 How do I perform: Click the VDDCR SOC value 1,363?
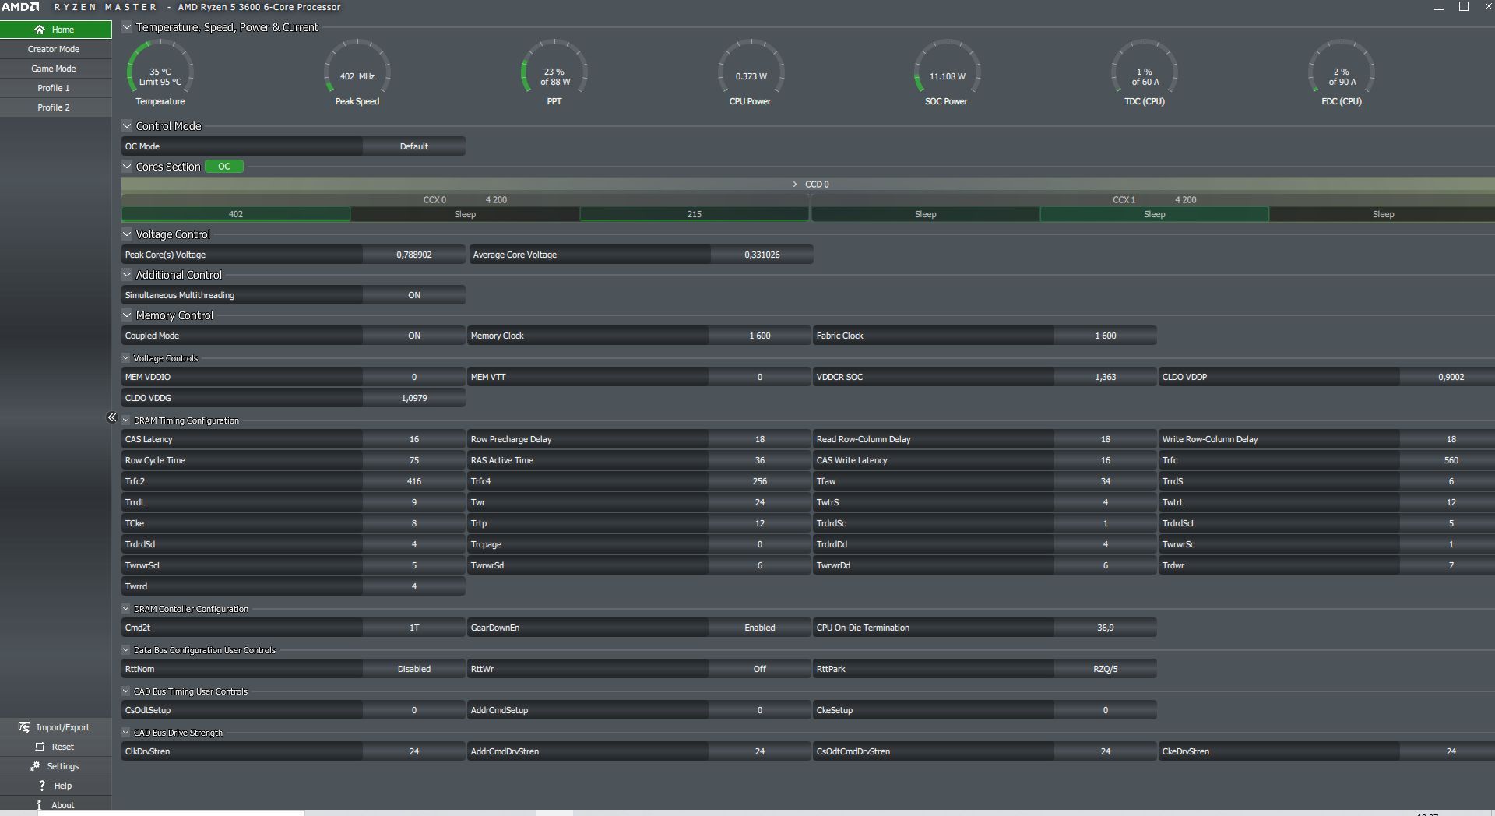(1106, 377)
